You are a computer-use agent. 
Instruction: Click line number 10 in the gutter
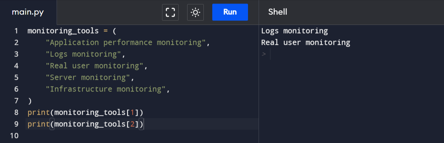pos(14,136)
